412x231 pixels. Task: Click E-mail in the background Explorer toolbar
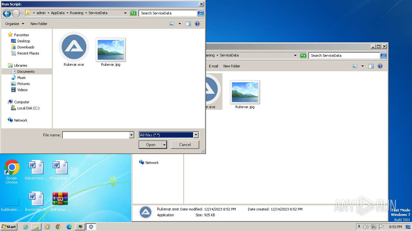(x=213, y=66)
